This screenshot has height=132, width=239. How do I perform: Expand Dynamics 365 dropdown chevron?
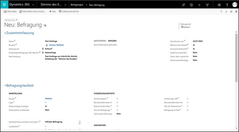pyautogui.click(x=33, y=5)
